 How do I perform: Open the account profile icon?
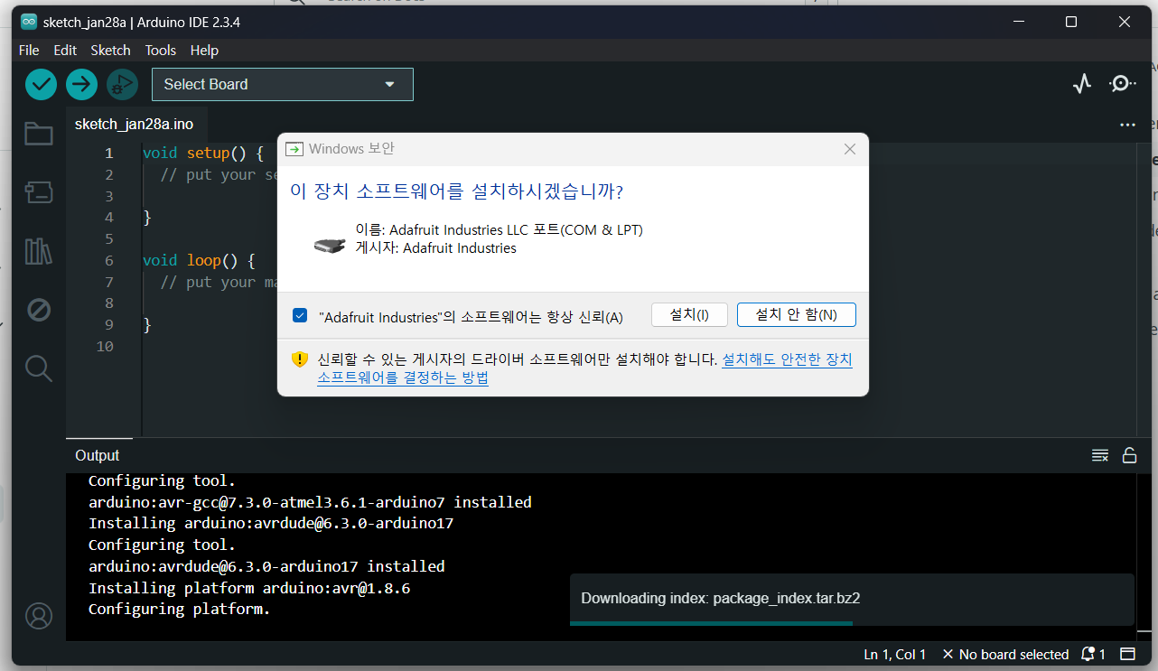coord(39,616)
